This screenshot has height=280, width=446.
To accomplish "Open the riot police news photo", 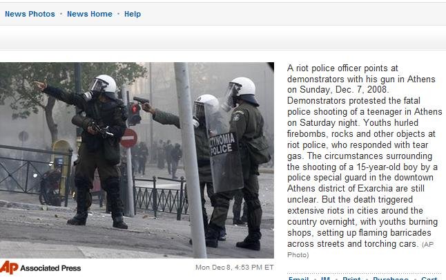I will point(137,160).
